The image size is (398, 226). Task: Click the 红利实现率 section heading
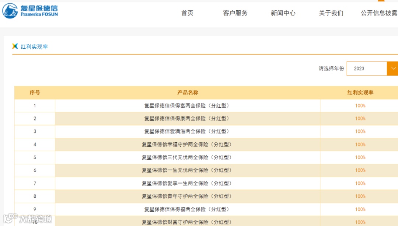[x=34, y=47]
